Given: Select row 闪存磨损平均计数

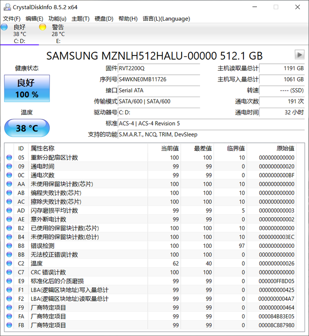Looking at the screenshot, I should (x=150, y=210).
